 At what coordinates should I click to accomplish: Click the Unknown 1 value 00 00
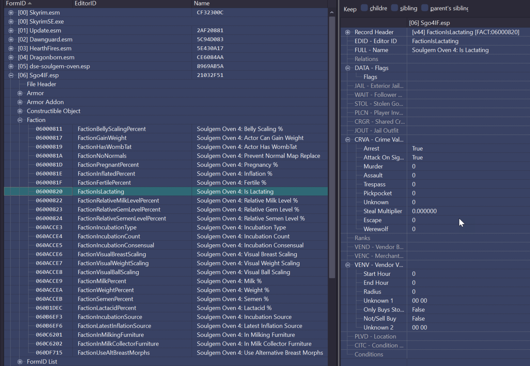[419, 301]
